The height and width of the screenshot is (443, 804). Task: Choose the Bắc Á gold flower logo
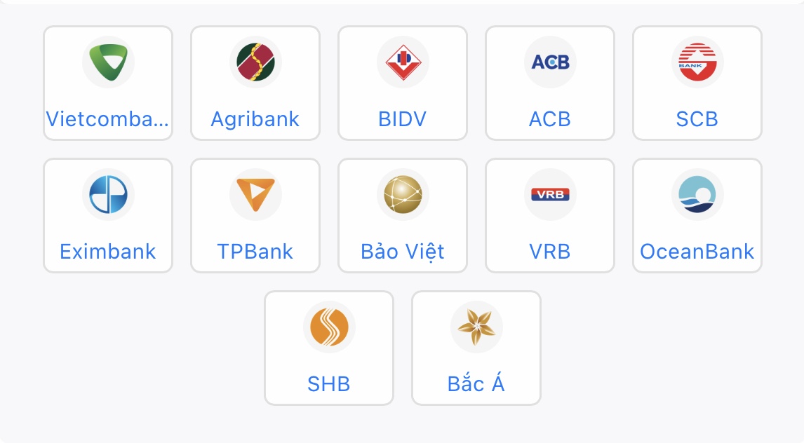(476, 327)
